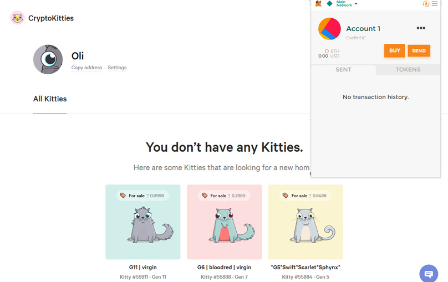
Task: Click the Account 1 name
Action: point(363,29)
